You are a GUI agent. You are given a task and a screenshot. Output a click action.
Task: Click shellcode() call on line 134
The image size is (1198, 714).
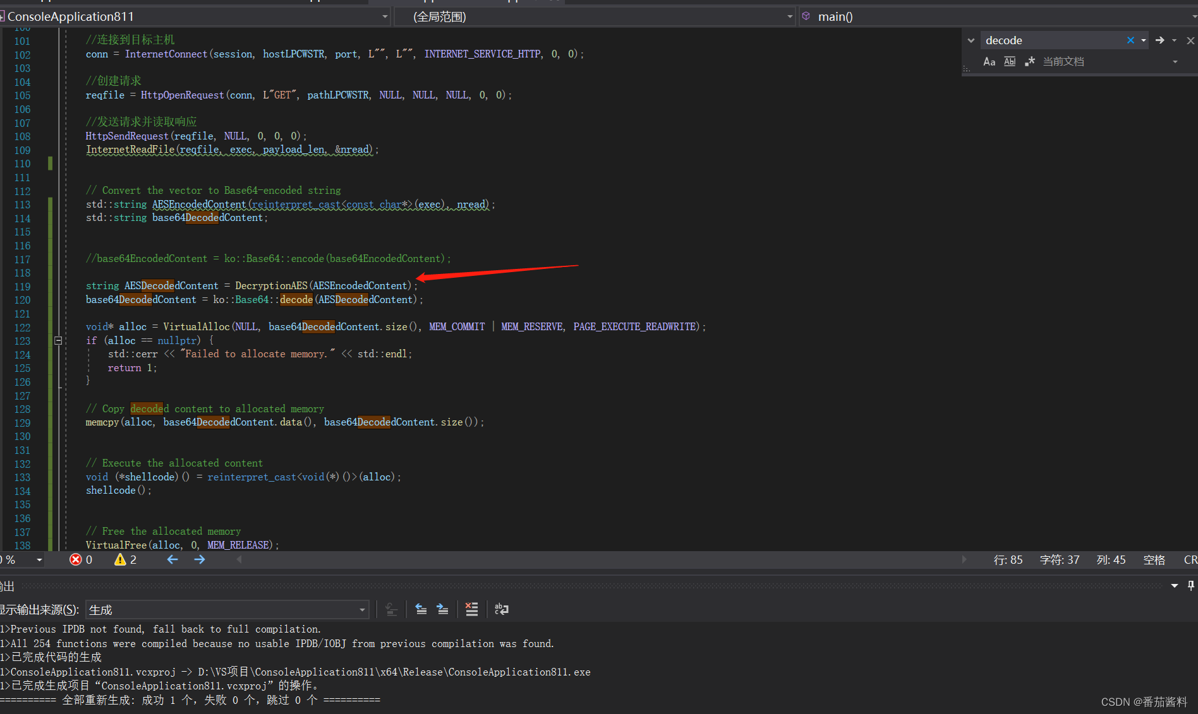[x=118, y=491]
